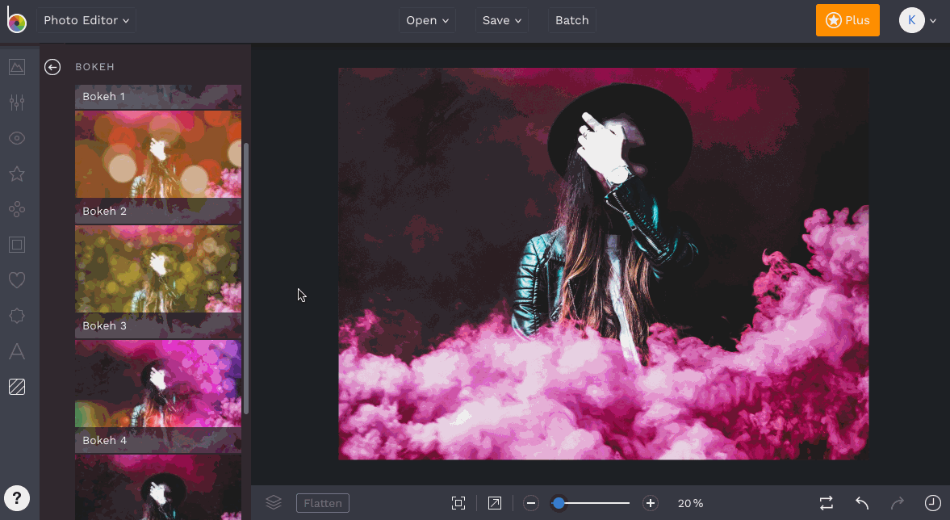950x520 pixels.
Task: Expand the account chevron next to avatar
Action: click(934, 21)
